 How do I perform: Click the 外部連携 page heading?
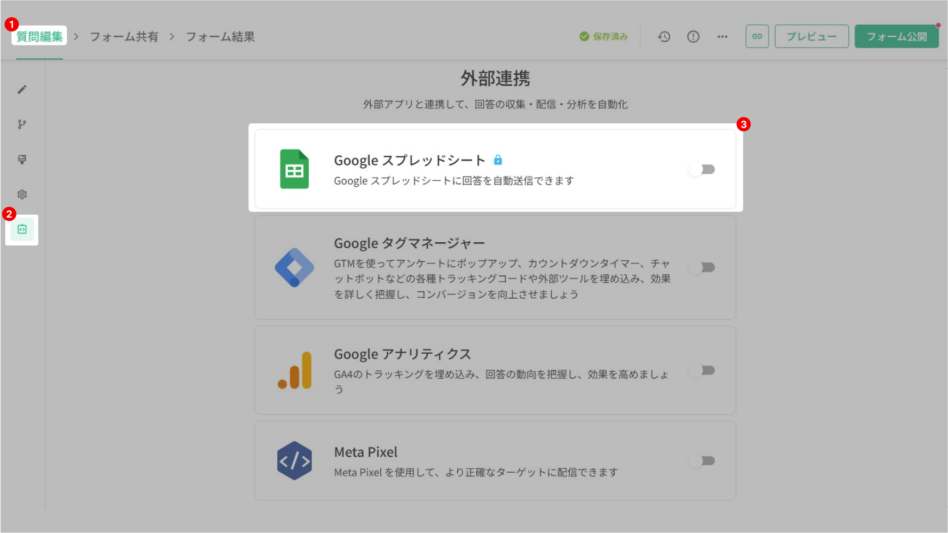click(x=496, y=78)
